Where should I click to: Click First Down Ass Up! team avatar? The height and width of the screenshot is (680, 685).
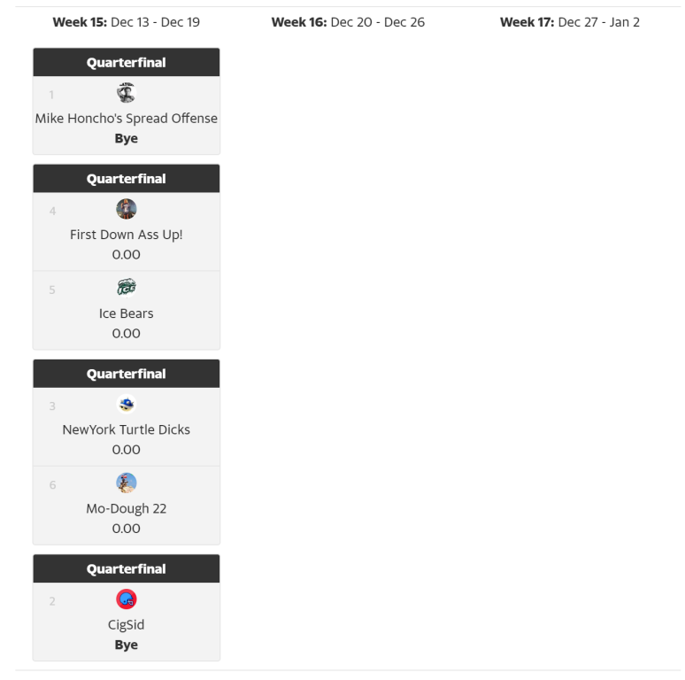click(127, 209)
